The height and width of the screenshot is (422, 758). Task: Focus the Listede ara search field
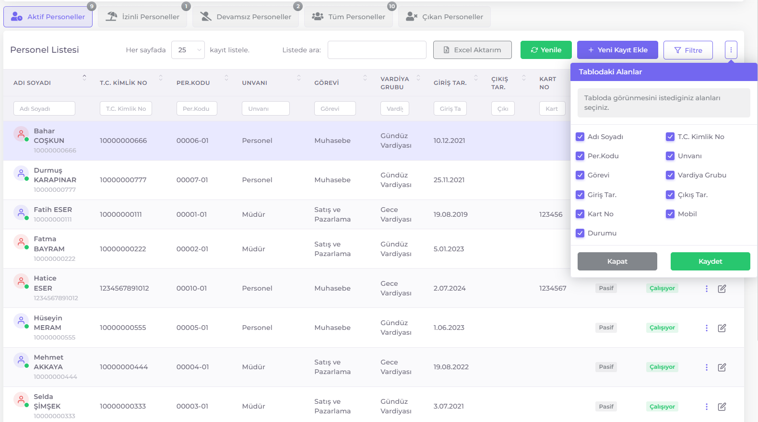pos(377,50)
